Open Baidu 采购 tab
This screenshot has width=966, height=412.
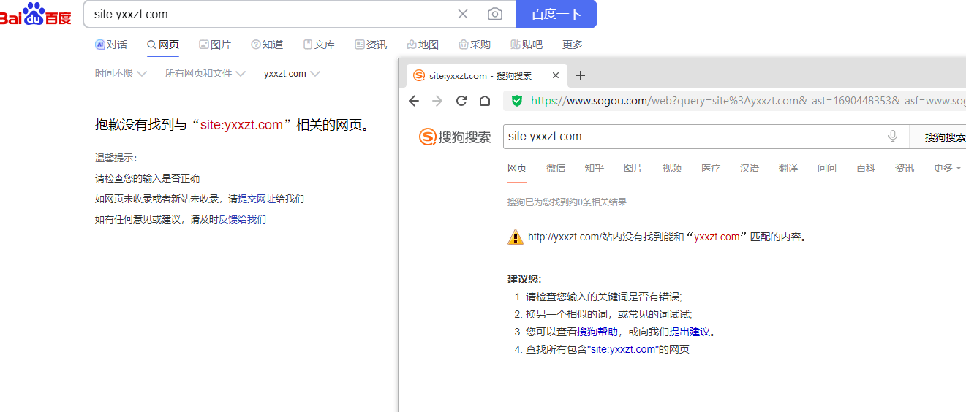tap(475, 45)
